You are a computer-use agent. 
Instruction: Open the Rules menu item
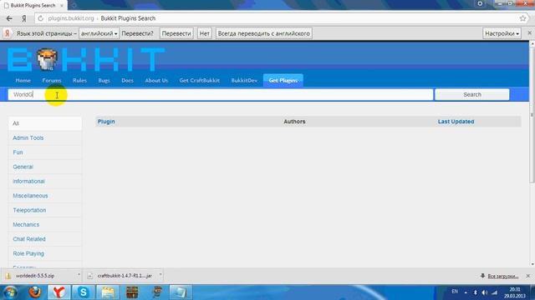(x=79, y=80)
